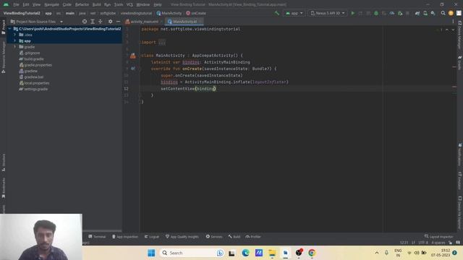Toggle the Project tool window tab
Viewport: 463px width, 260px height.
[x=3, y=27]
